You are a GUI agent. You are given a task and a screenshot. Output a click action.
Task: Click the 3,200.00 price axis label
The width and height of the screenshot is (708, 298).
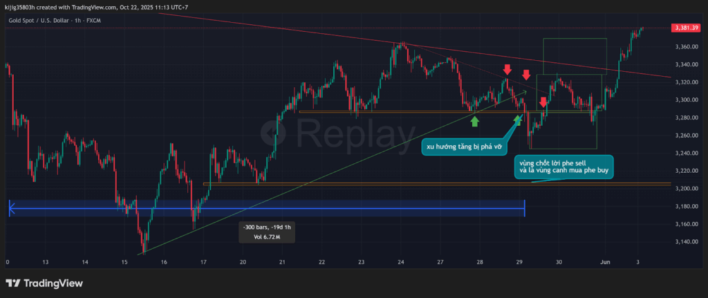pos(686,188)
